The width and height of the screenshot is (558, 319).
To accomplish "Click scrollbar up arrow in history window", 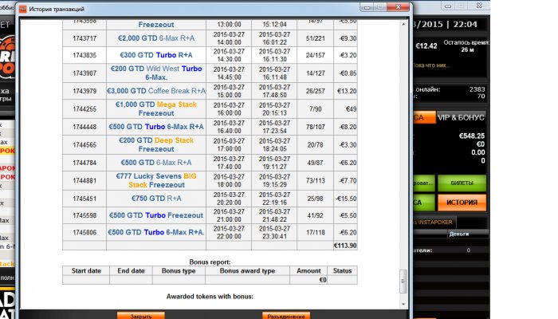I will [403, 24].
